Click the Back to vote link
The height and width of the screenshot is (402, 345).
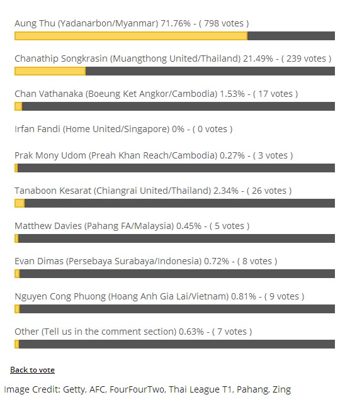click(x=32, y=370)
